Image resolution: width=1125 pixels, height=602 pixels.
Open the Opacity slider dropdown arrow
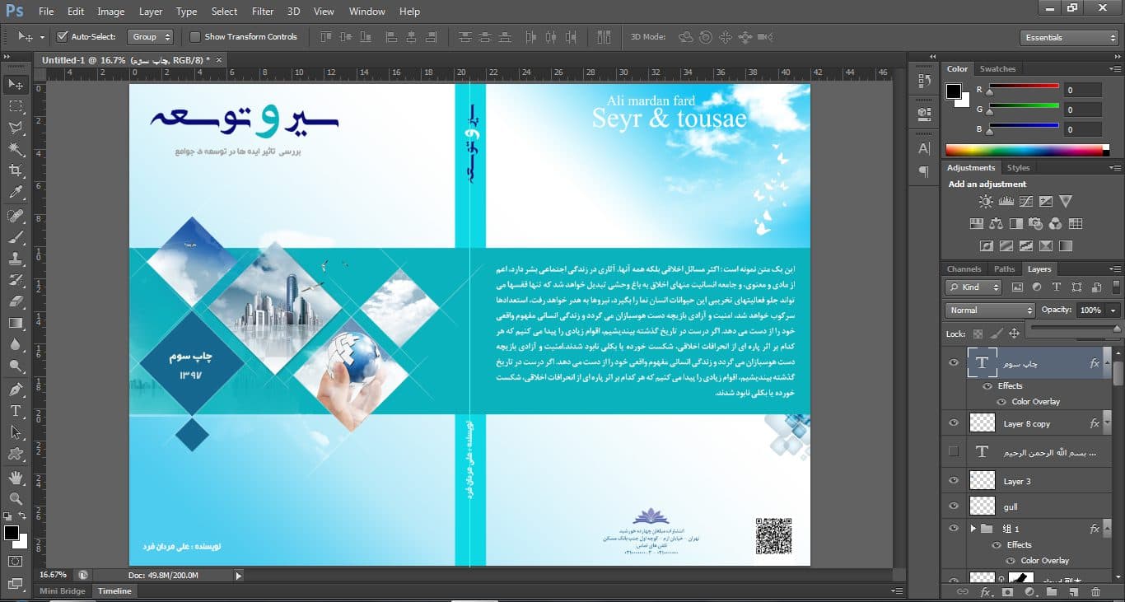pyautogui.click(x=1113, y=310)
